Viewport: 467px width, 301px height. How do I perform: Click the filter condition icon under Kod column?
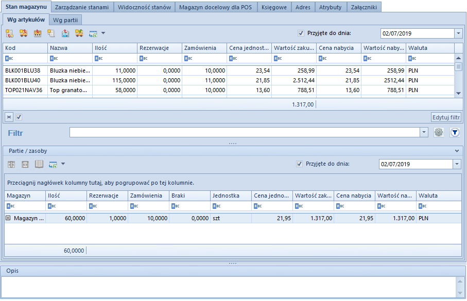pyautogui.click(x=9, y=58)
